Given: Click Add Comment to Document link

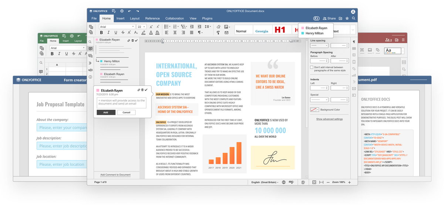Looking at the screenshot, I should (x=115, y=175).
